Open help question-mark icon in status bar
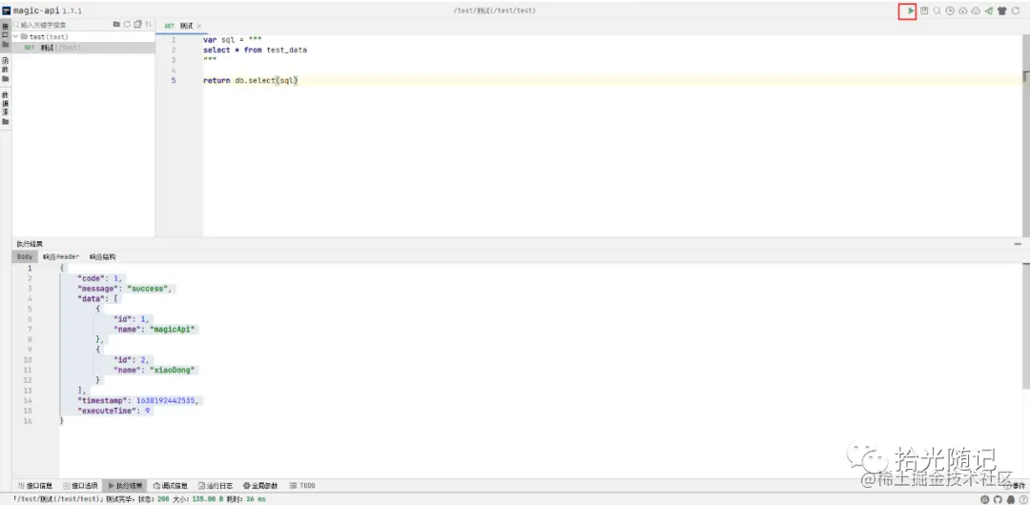The image size is (1030, 505). pos(1022,499)
